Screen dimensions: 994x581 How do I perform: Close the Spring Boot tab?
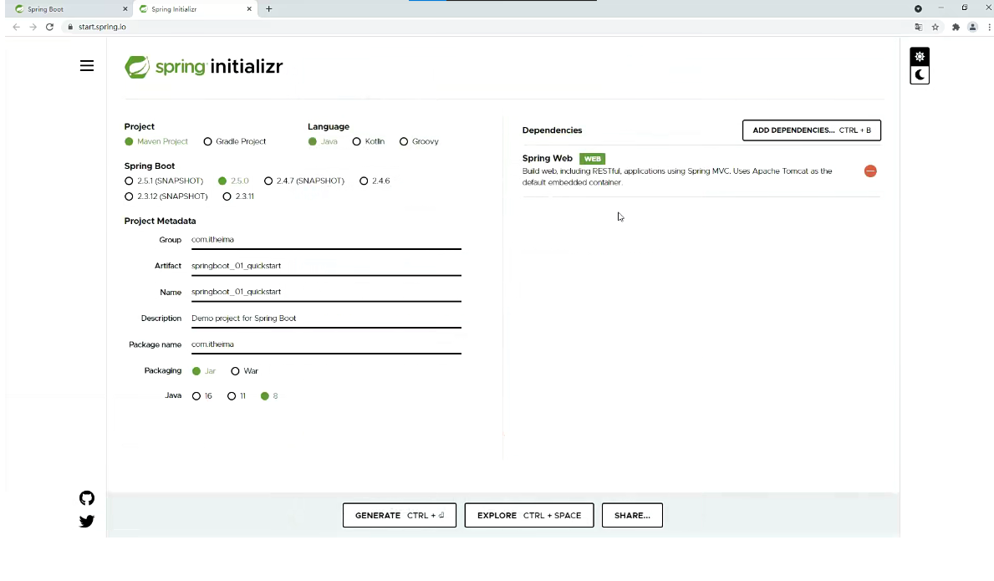pyautogui.click(x=125, y=9)
